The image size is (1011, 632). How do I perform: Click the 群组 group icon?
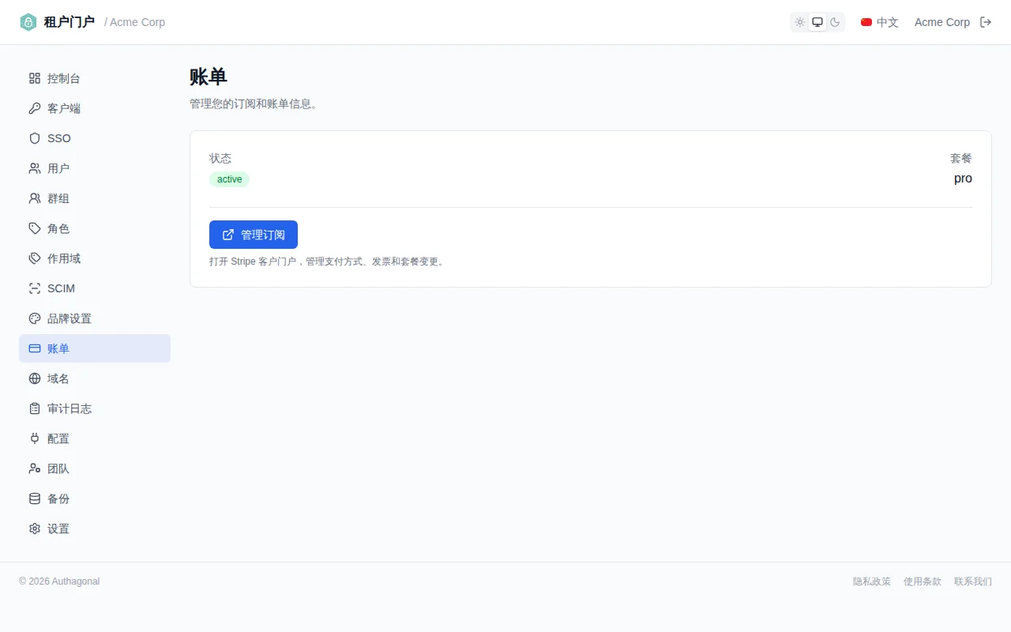click(x=35, y=198)
